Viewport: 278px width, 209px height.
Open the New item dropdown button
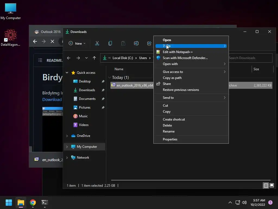coord(77,43)
